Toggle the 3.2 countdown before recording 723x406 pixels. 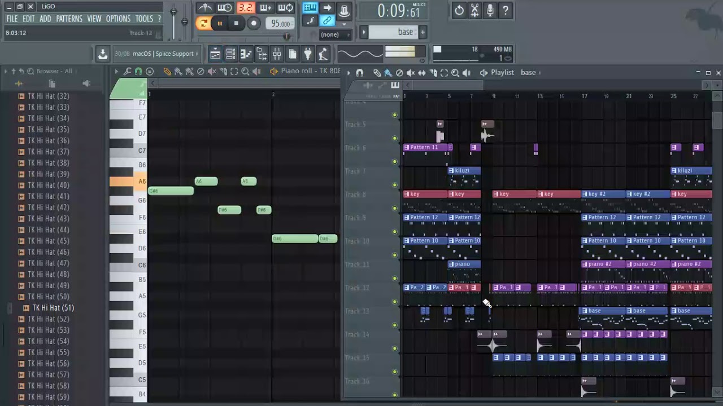coord(245,8)
